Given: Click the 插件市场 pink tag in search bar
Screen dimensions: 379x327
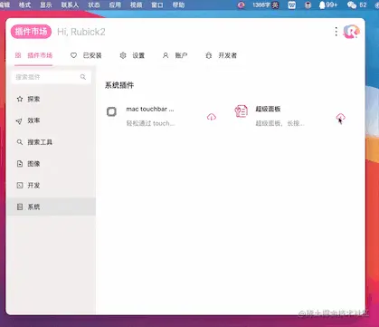Looking at the screenshot, I should (31, 32).
